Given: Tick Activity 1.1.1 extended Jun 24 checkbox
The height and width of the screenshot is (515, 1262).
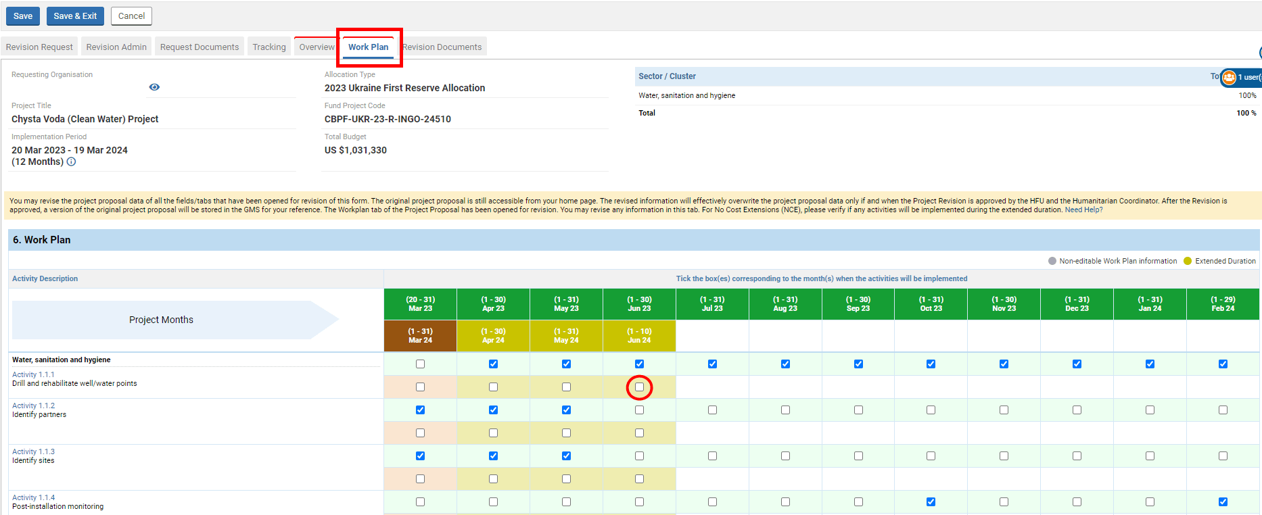Looking at the screenshot, I should point(639,387).
